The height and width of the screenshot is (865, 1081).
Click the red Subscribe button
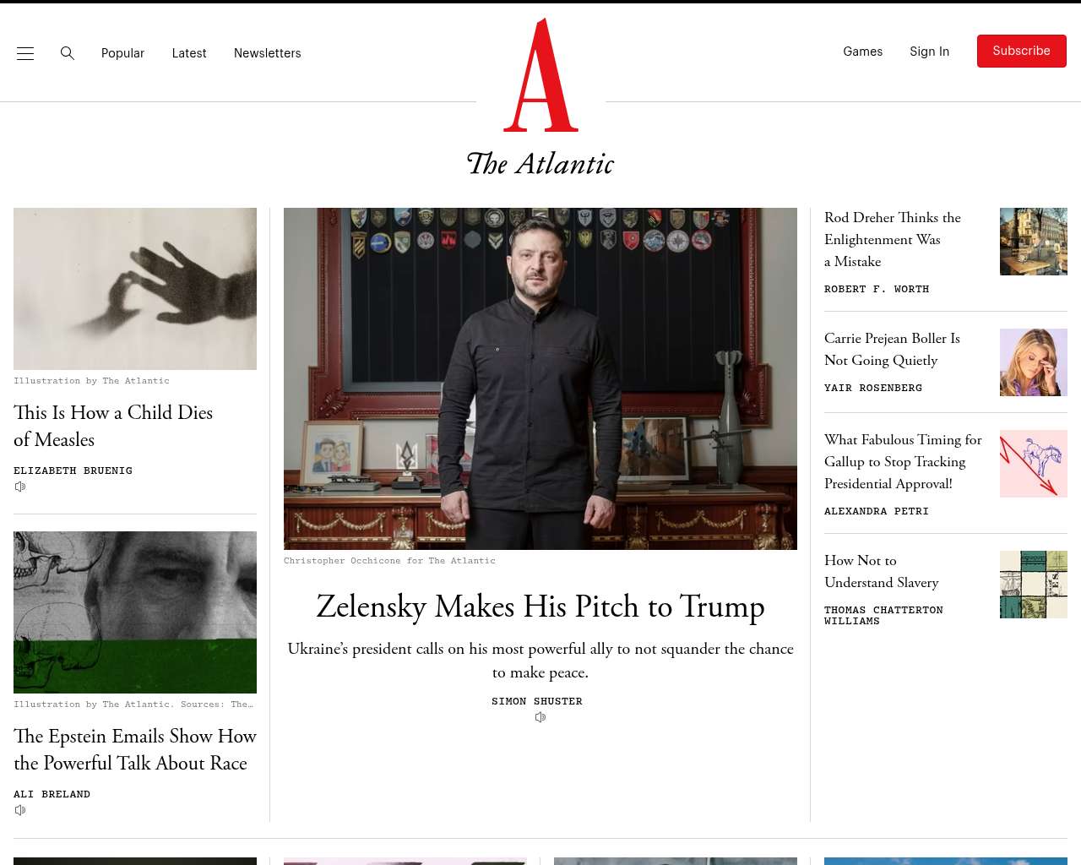pos(1022,51)
